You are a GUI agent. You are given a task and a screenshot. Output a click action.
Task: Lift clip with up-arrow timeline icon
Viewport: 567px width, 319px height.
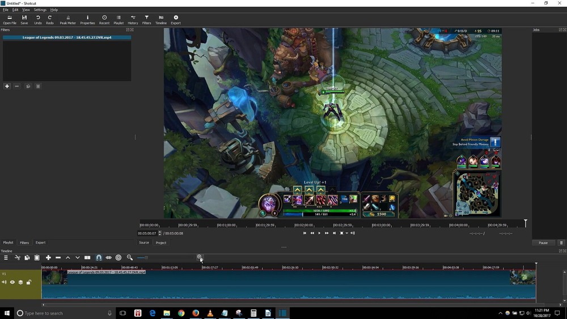click(67, 258)
